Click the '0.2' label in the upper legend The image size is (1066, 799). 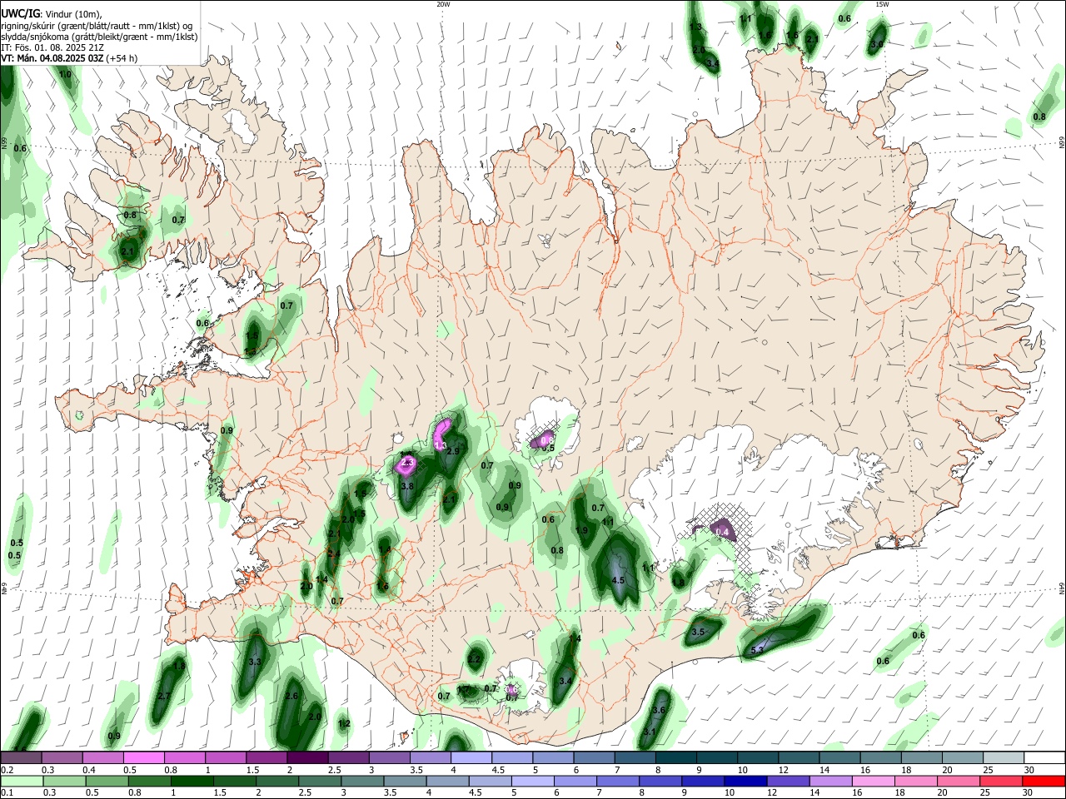(x=7, y=770)
